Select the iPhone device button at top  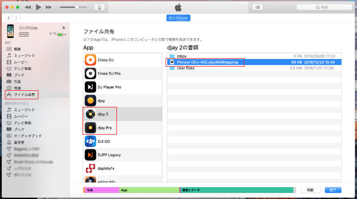click(x=178, y=18)
